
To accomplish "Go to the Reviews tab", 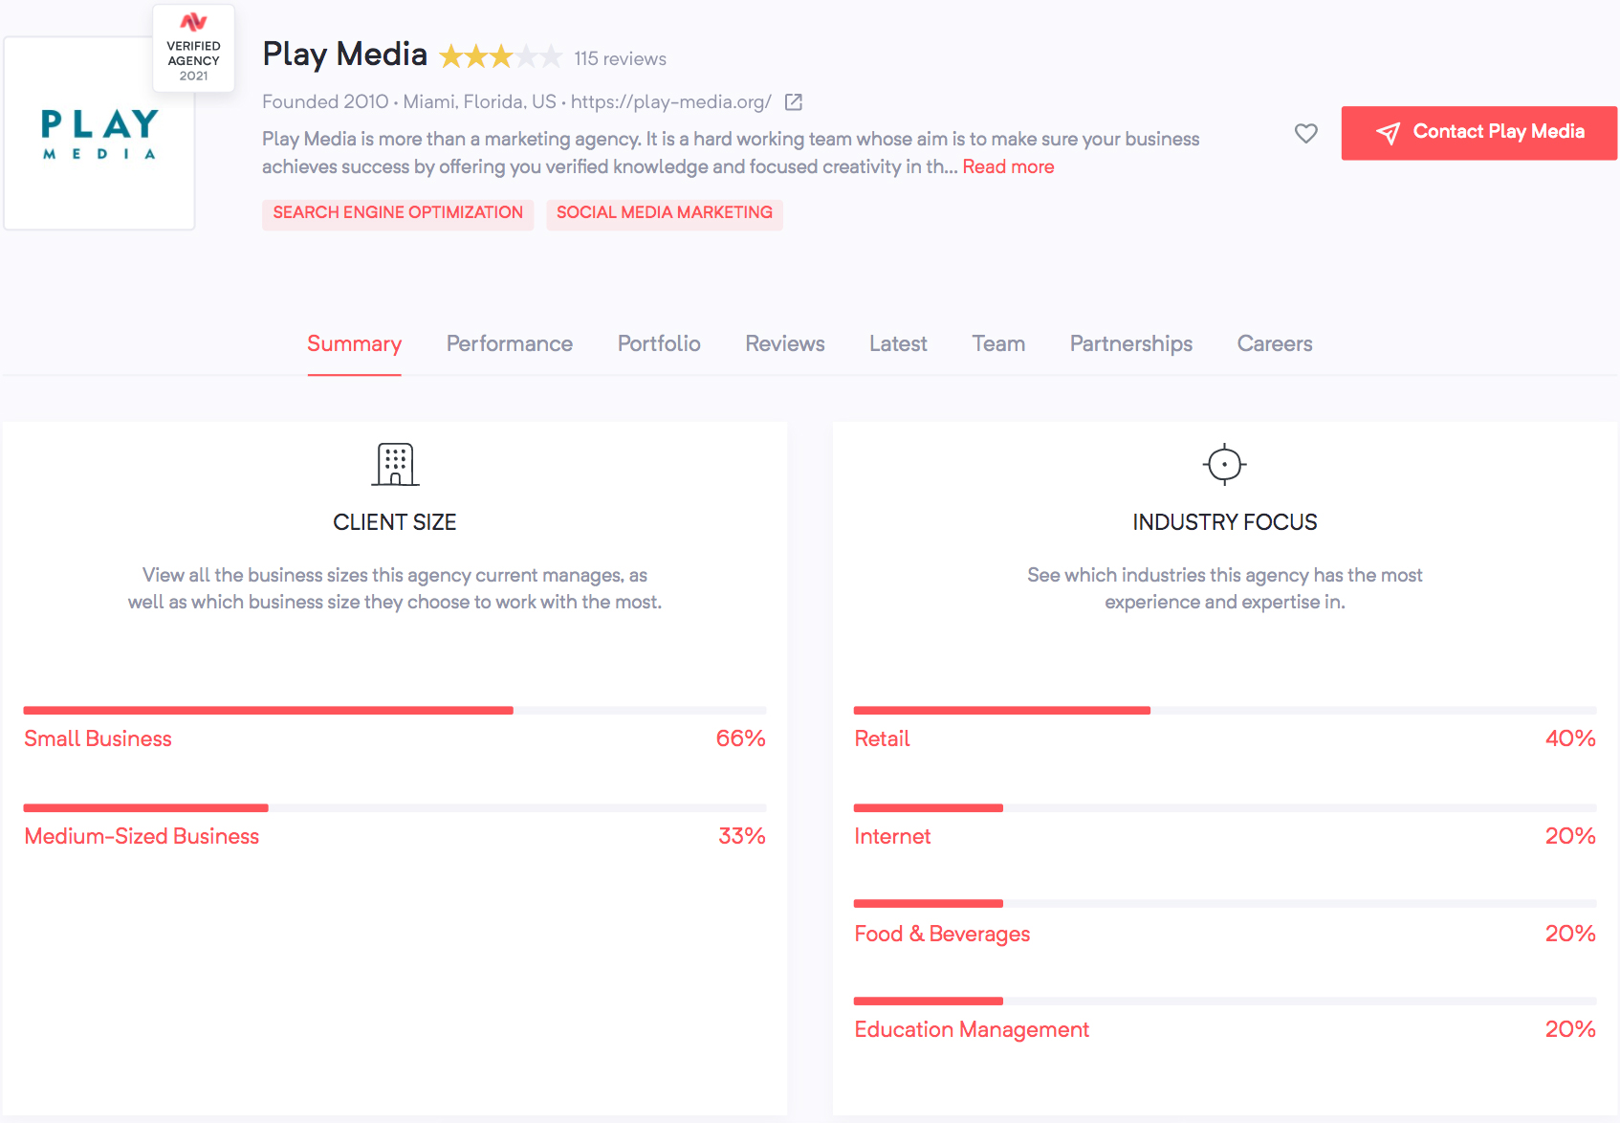I will pos(785,344).
